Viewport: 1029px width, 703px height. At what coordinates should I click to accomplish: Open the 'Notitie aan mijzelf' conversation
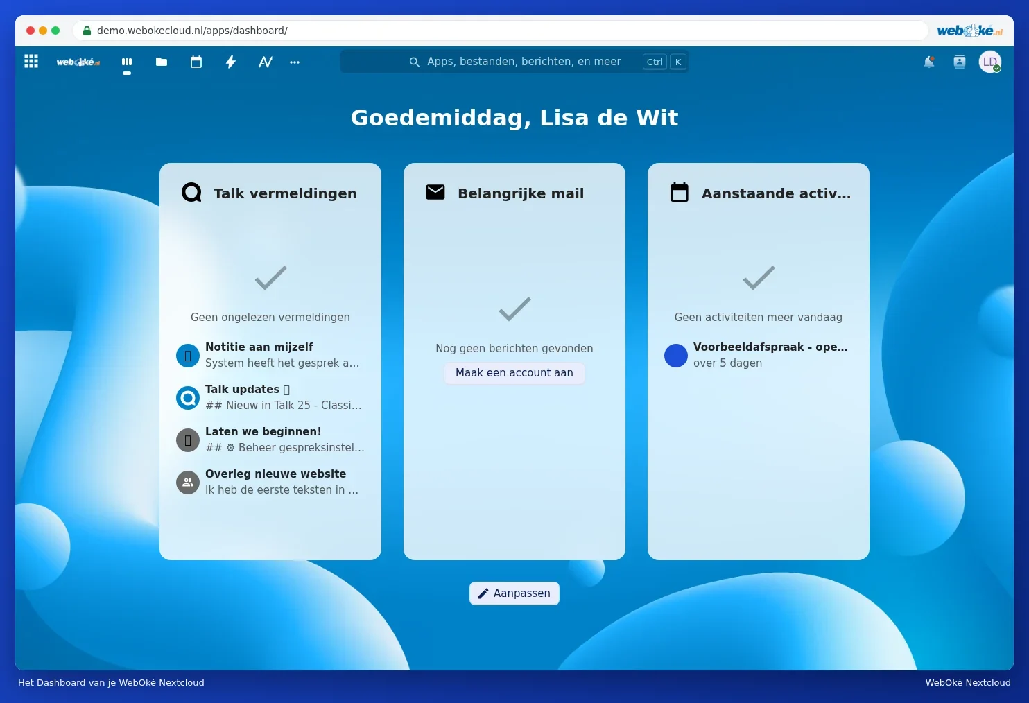click(x=270, y=355)
